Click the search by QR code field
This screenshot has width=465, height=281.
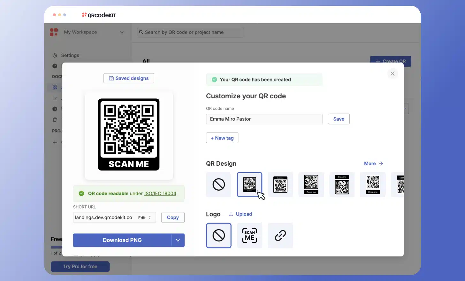[190, 32]
